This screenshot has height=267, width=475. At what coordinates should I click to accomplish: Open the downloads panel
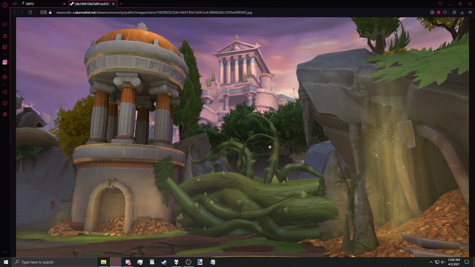[x=462, y=12]
